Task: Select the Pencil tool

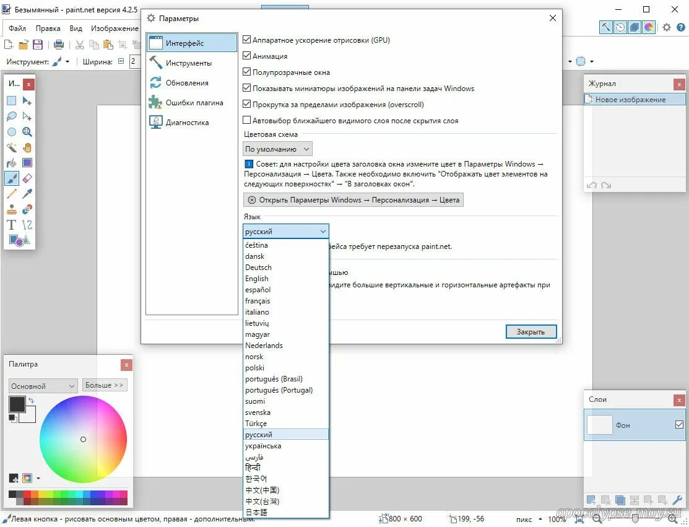Action: pyautogui.click(x=11, y=193)
